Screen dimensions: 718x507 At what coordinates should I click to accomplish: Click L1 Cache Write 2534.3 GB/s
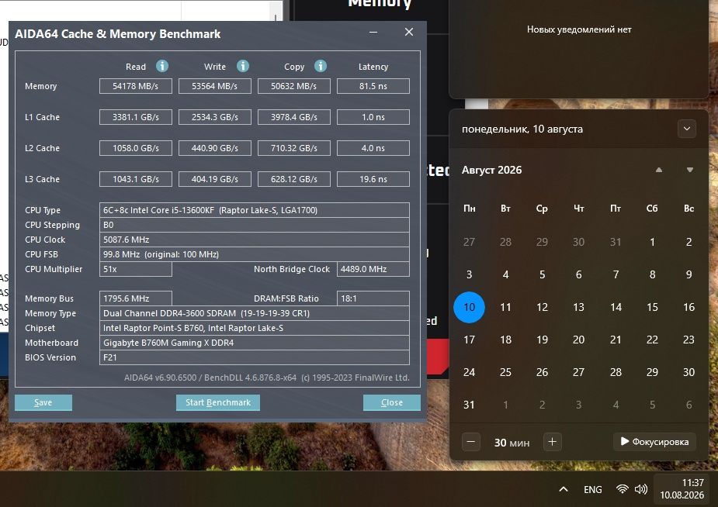point(215,117)
